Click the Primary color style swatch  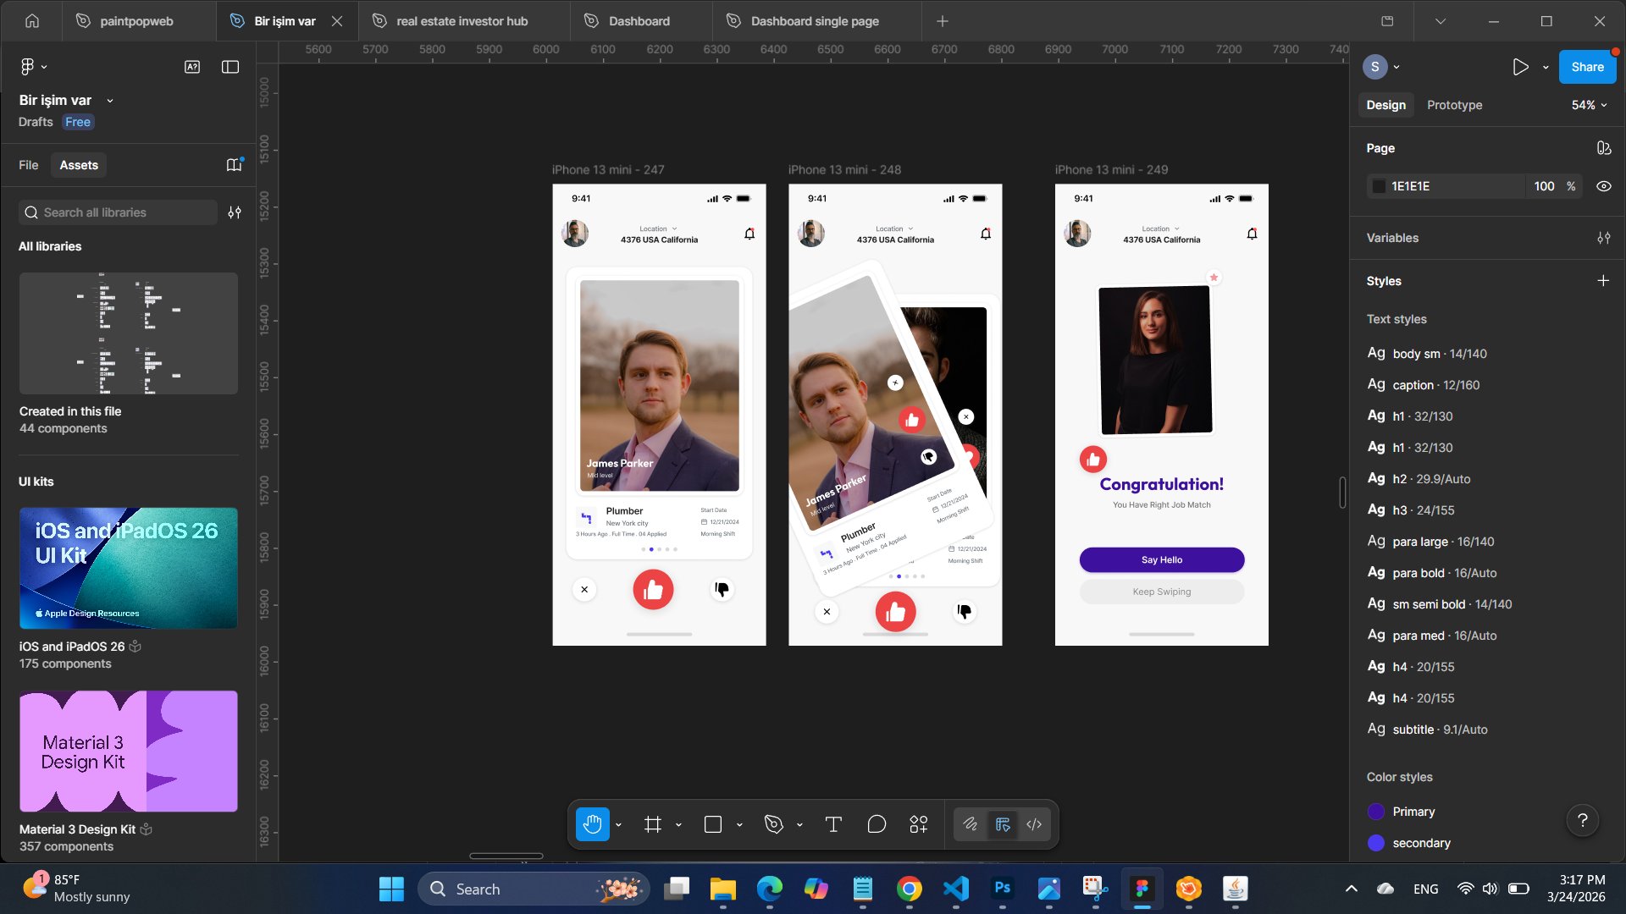click(1376, 812)
